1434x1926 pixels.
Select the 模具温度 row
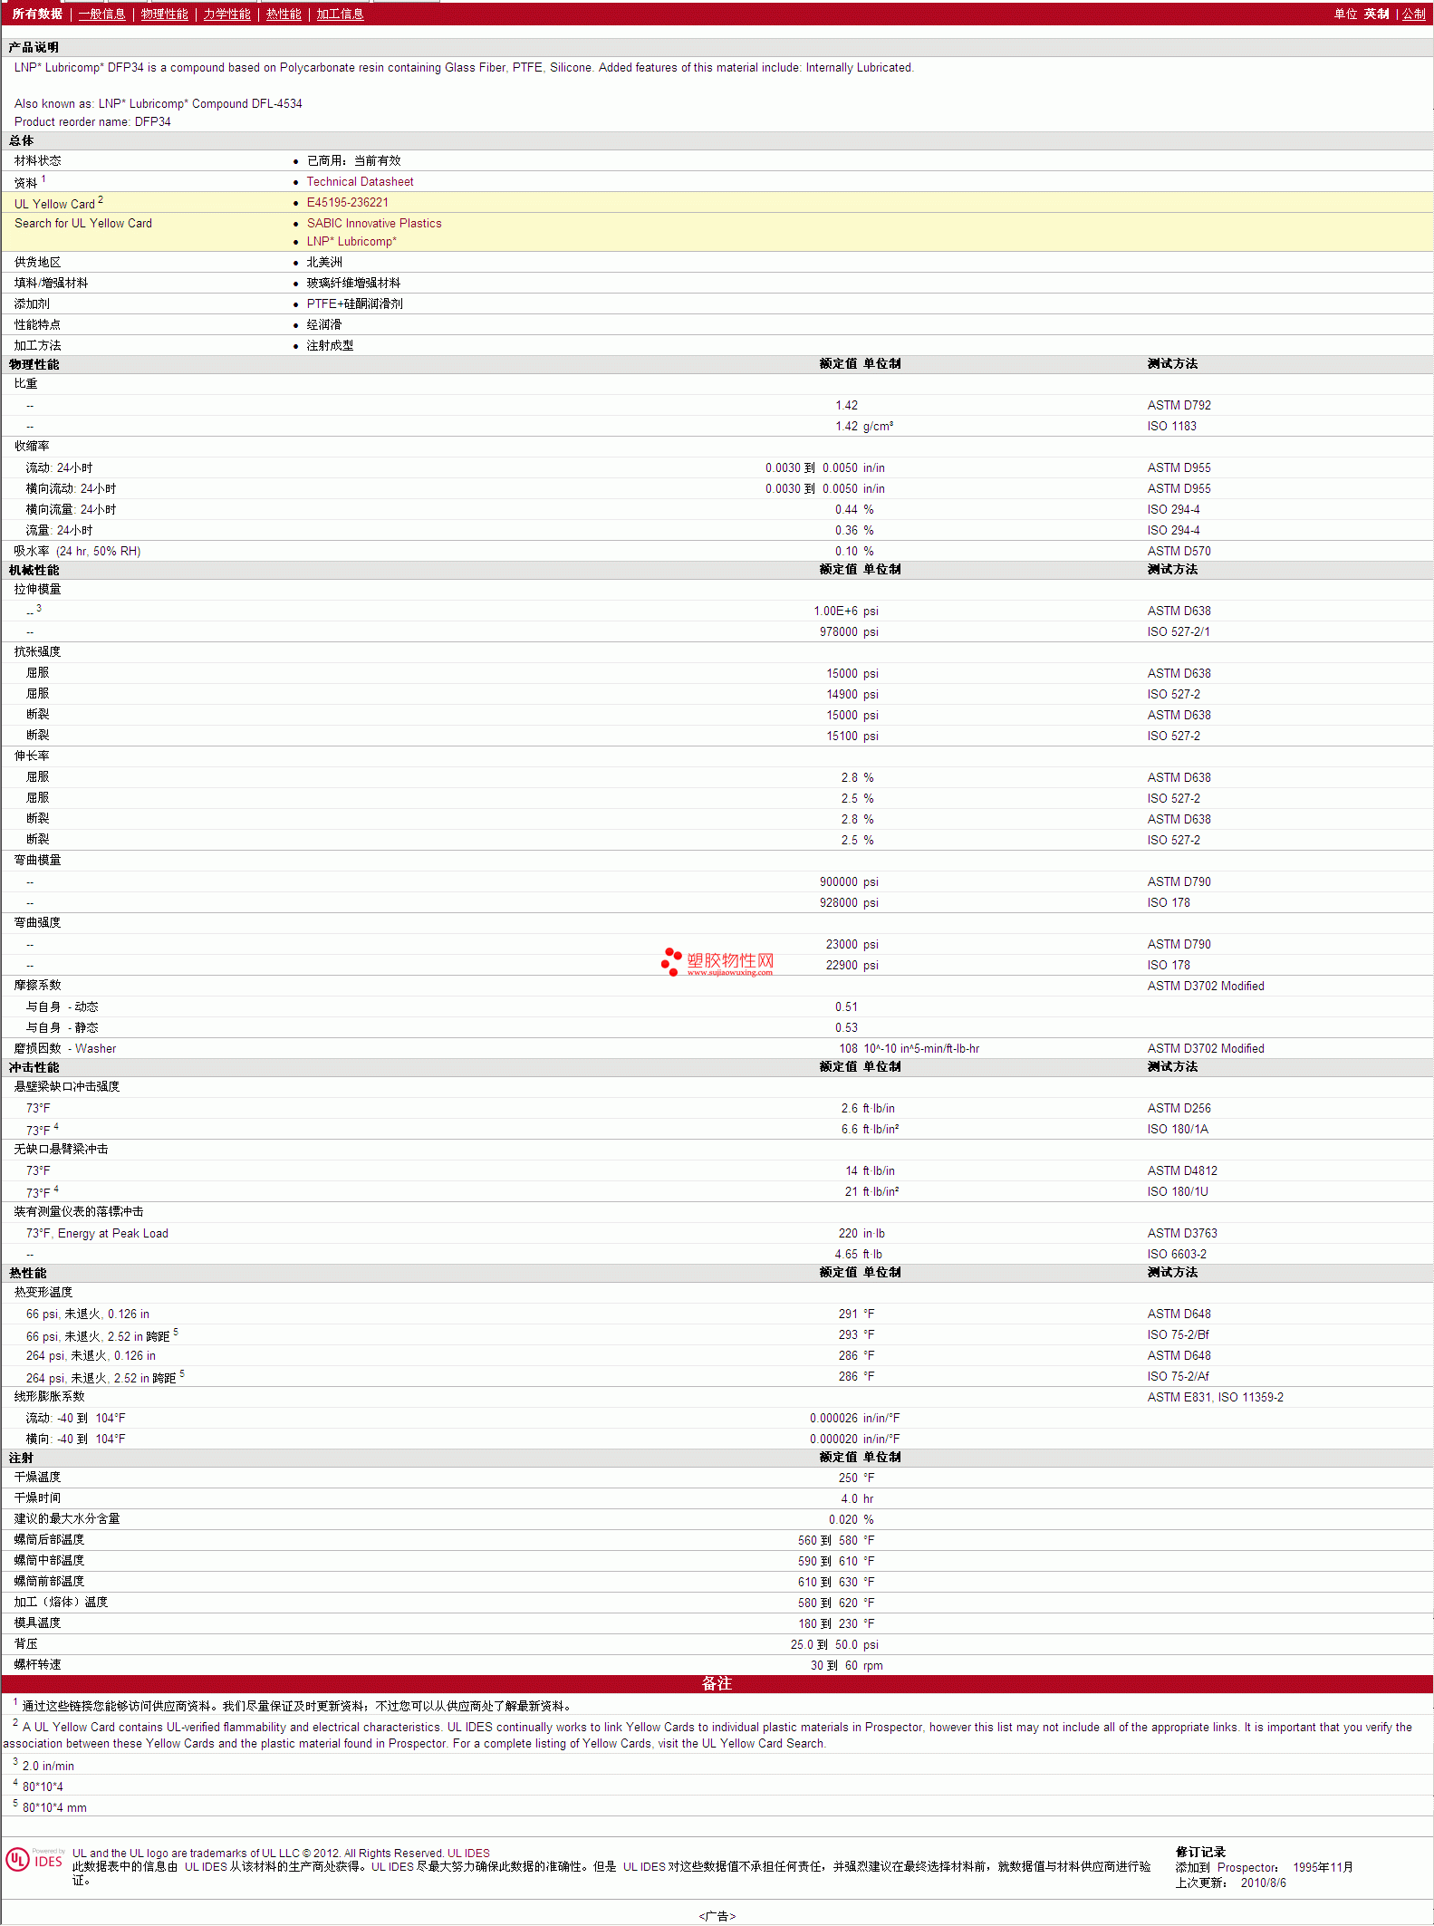tap(717, 1623)
